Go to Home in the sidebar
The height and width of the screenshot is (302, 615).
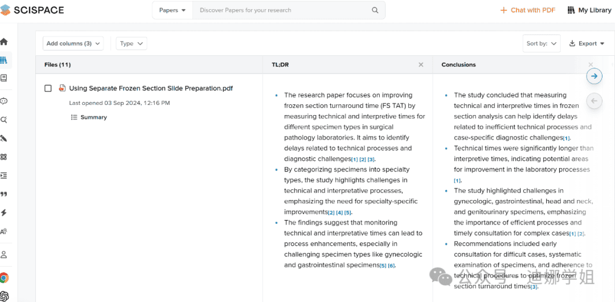4,42
